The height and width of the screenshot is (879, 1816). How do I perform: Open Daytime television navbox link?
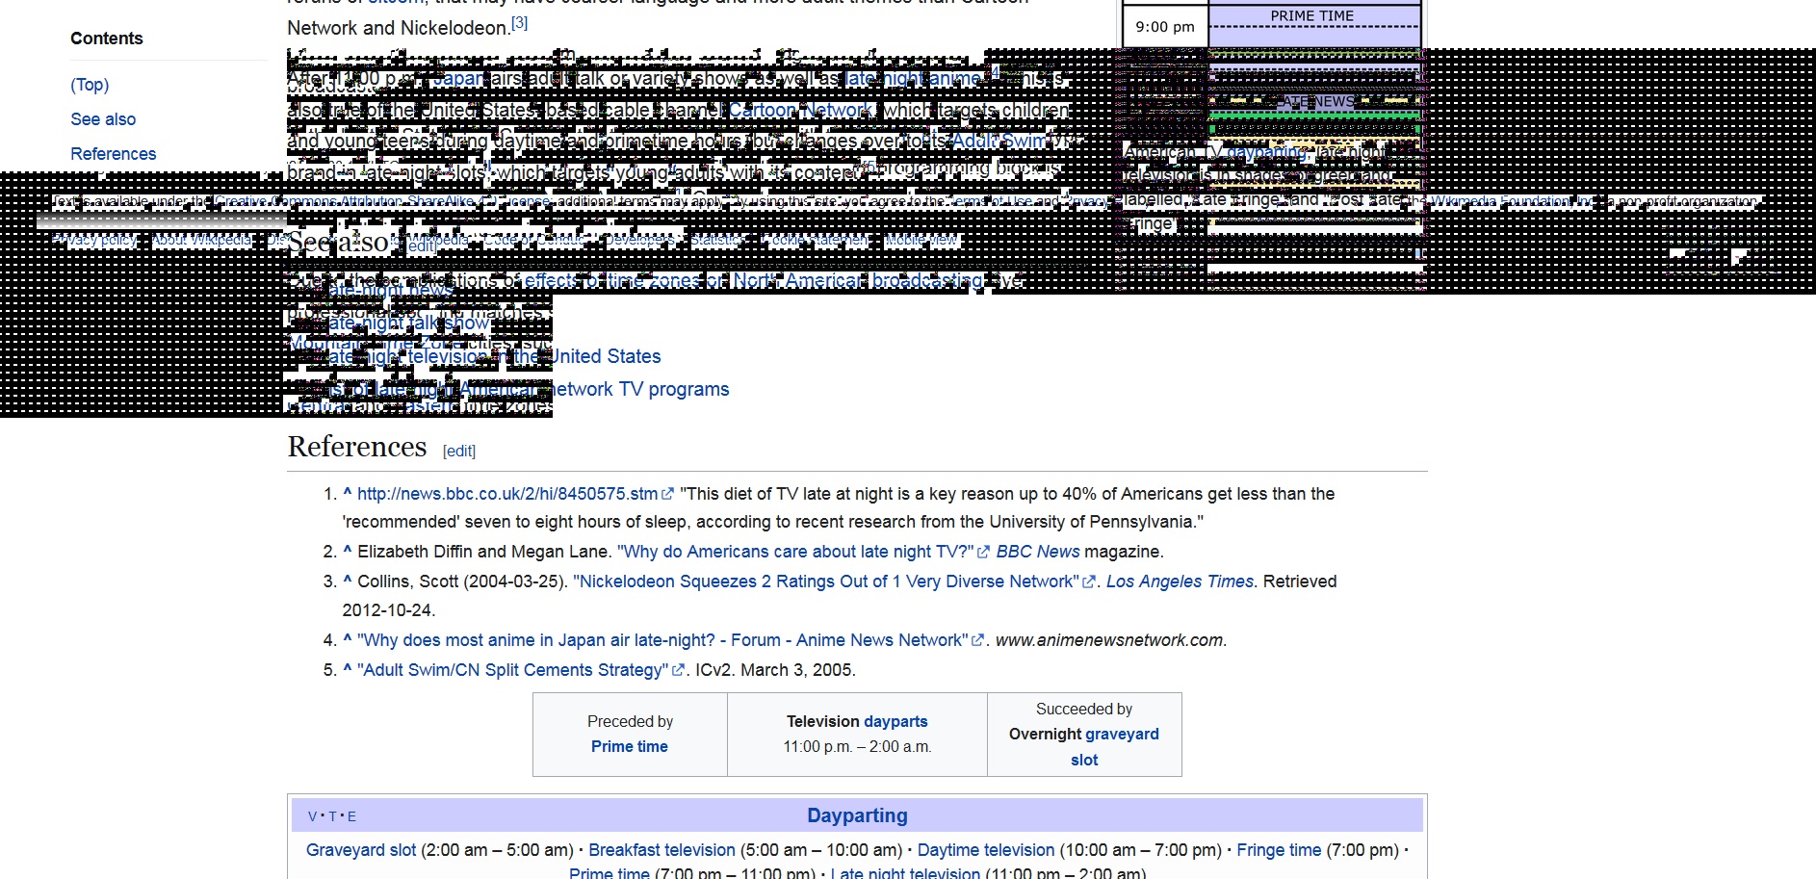(986, 850)
